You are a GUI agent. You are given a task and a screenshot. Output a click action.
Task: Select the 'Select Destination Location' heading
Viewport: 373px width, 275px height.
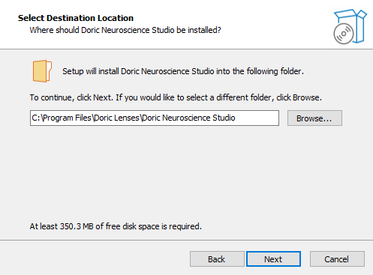point(76,18)
